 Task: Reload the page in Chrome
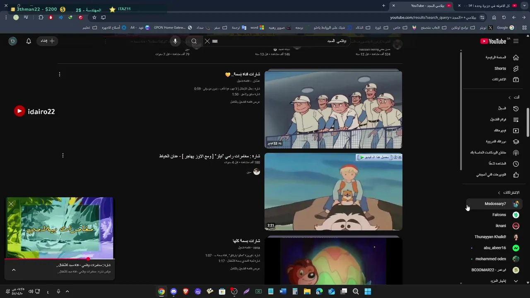pyautogui.click(x=504, y=17)
